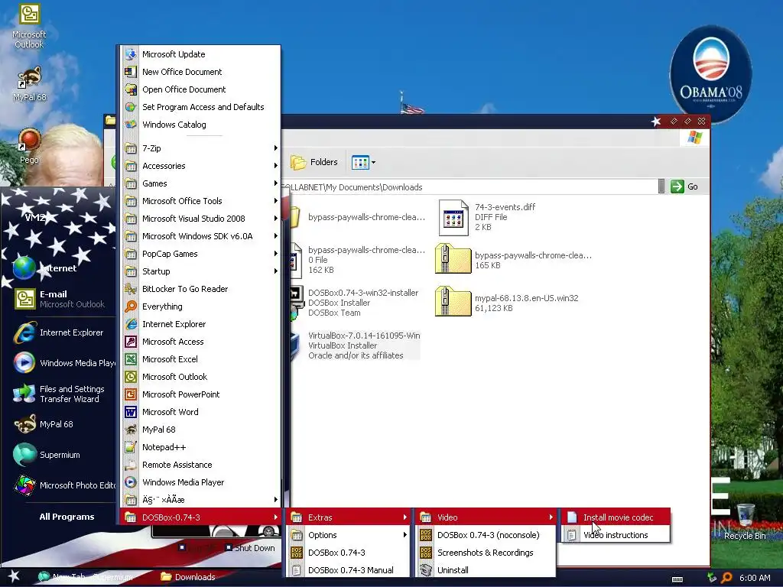Expand the Startup submenu arrow
783x587 pixels.
[x=275, y=271]
